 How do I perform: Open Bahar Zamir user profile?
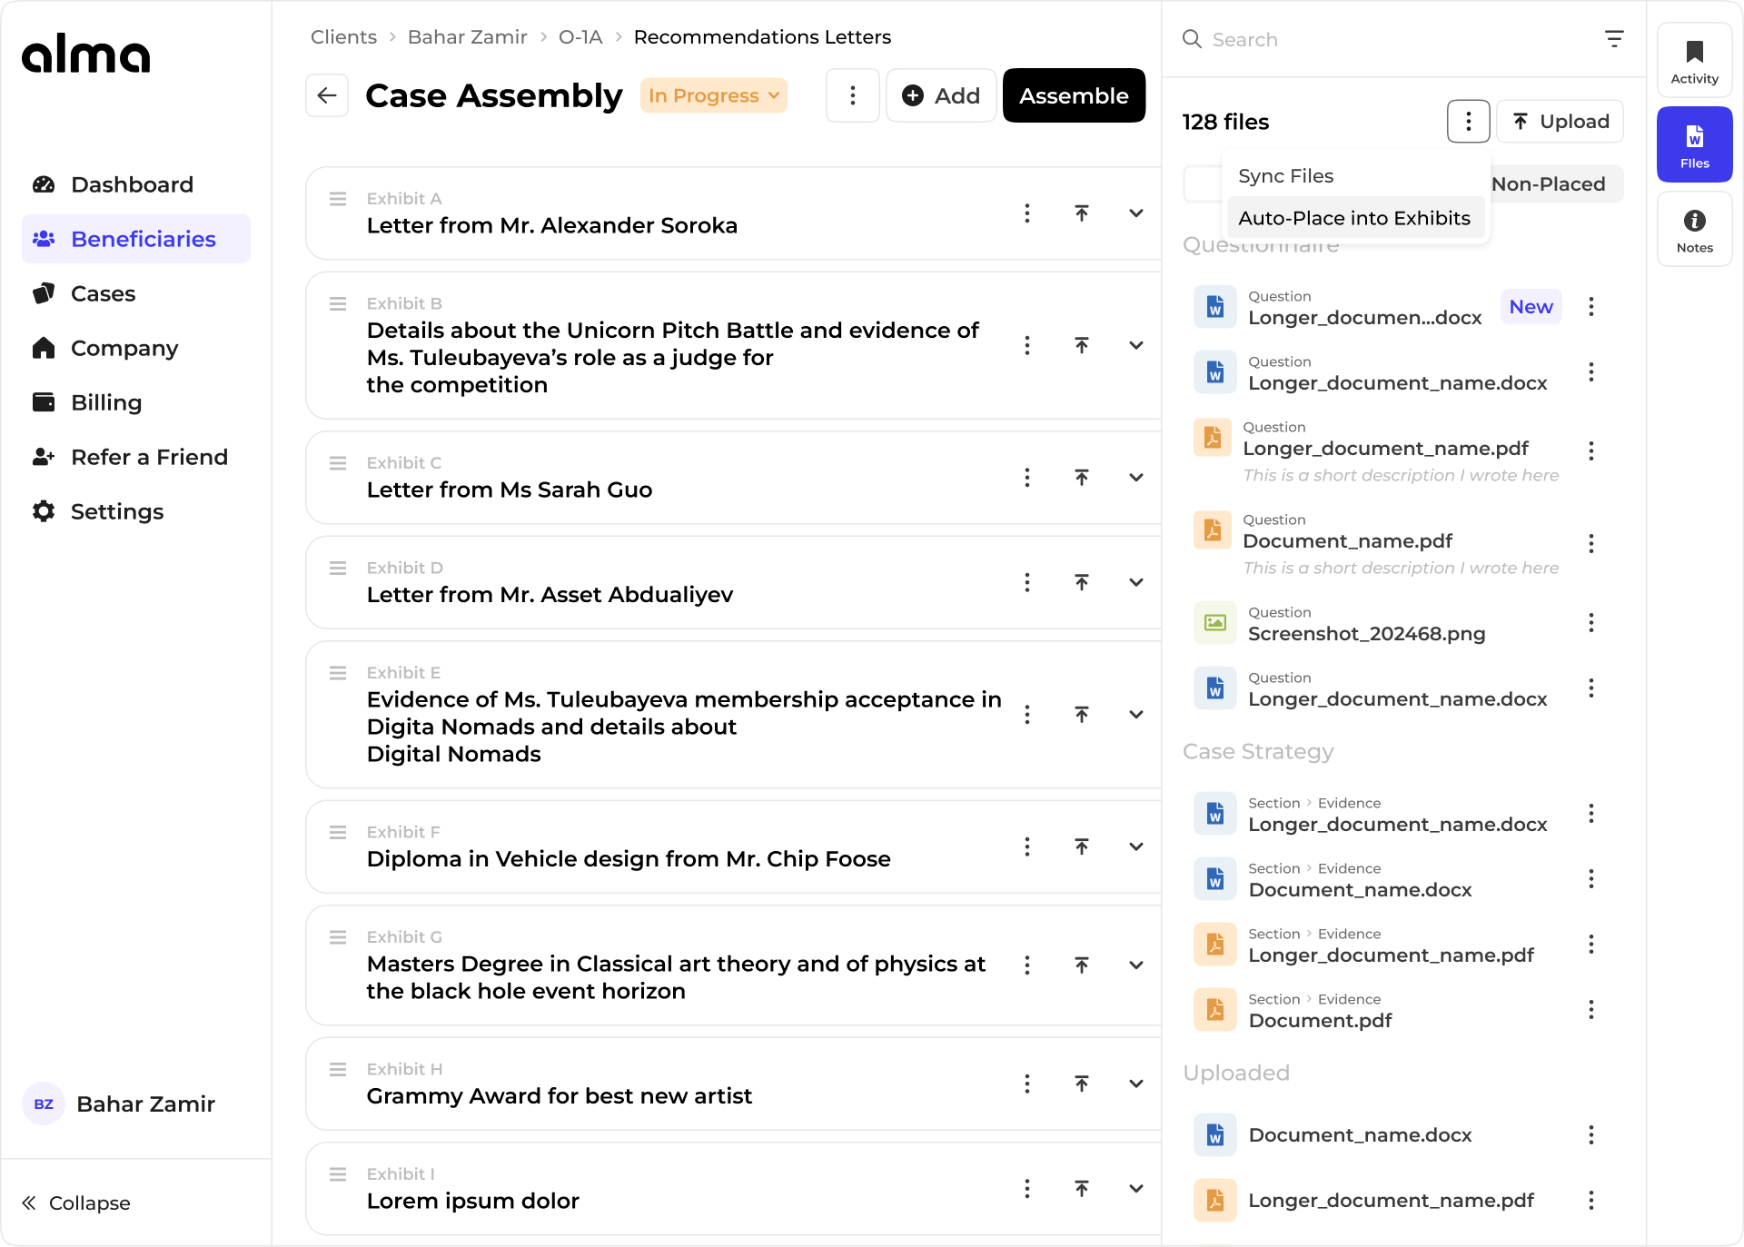click(x=119, y=1103)
